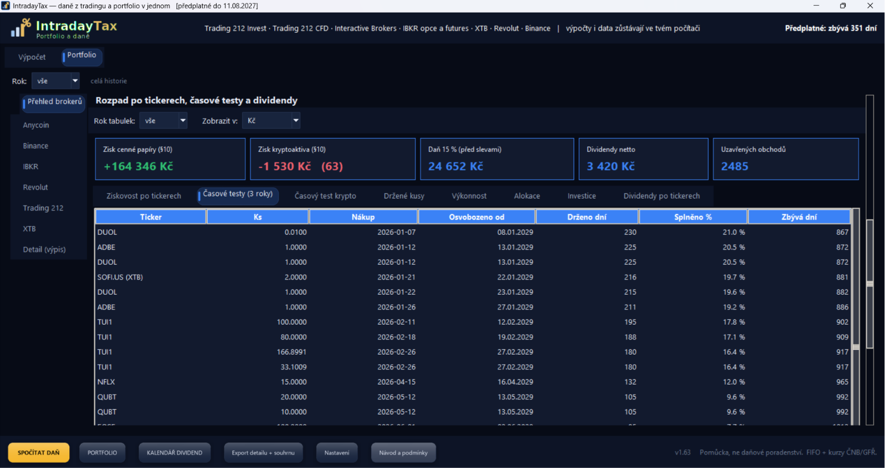Sort by Zbývá dní column header
The image size is (885, 468).
pos(799,217)
